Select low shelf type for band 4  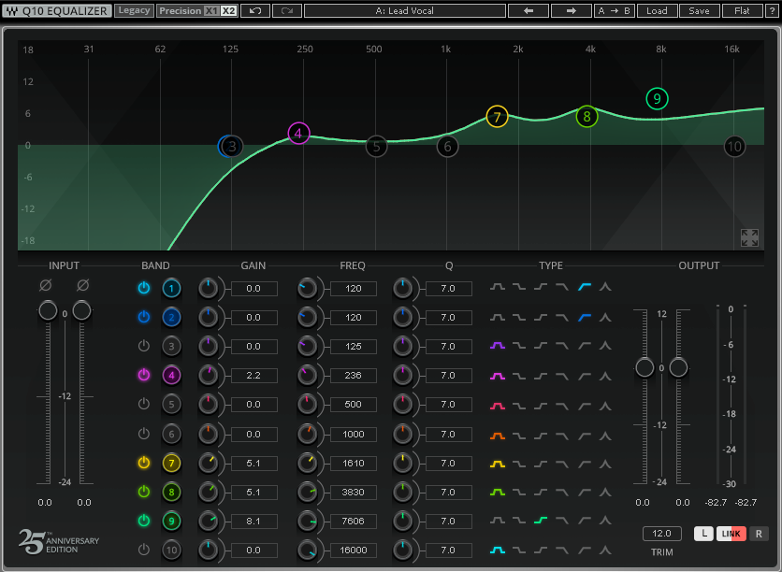pos(519,376)
